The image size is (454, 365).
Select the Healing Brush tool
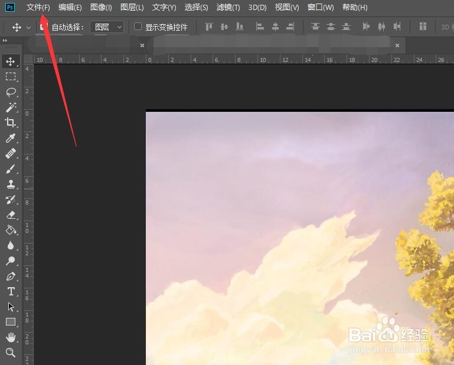point(11,153)
